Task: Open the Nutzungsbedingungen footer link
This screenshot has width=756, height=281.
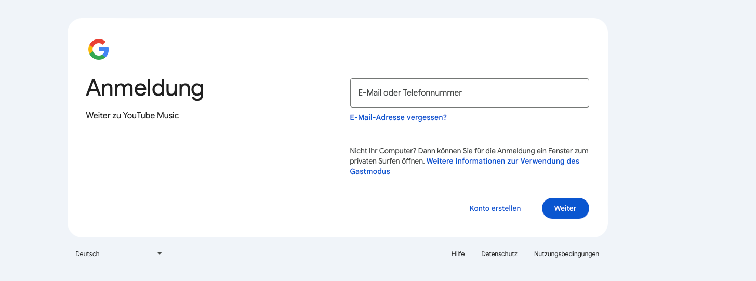Action: (x=566, y=254)
